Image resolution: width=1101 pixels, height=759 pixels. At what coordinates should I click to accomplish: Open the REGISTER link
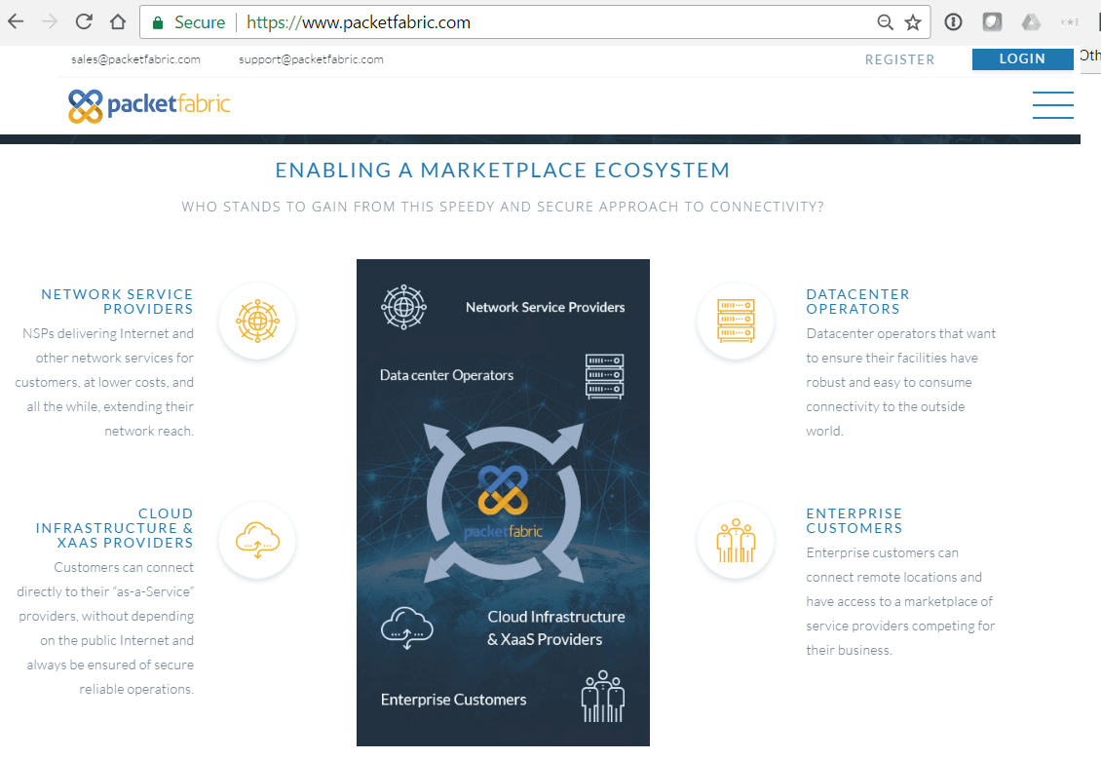click(x=899, y=59)
